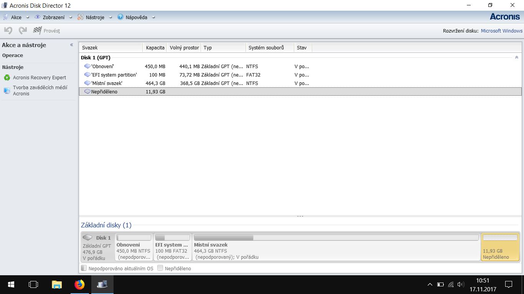Sort by the Volný prostor column header
The image size is (524, 294).
click(184, 47)
